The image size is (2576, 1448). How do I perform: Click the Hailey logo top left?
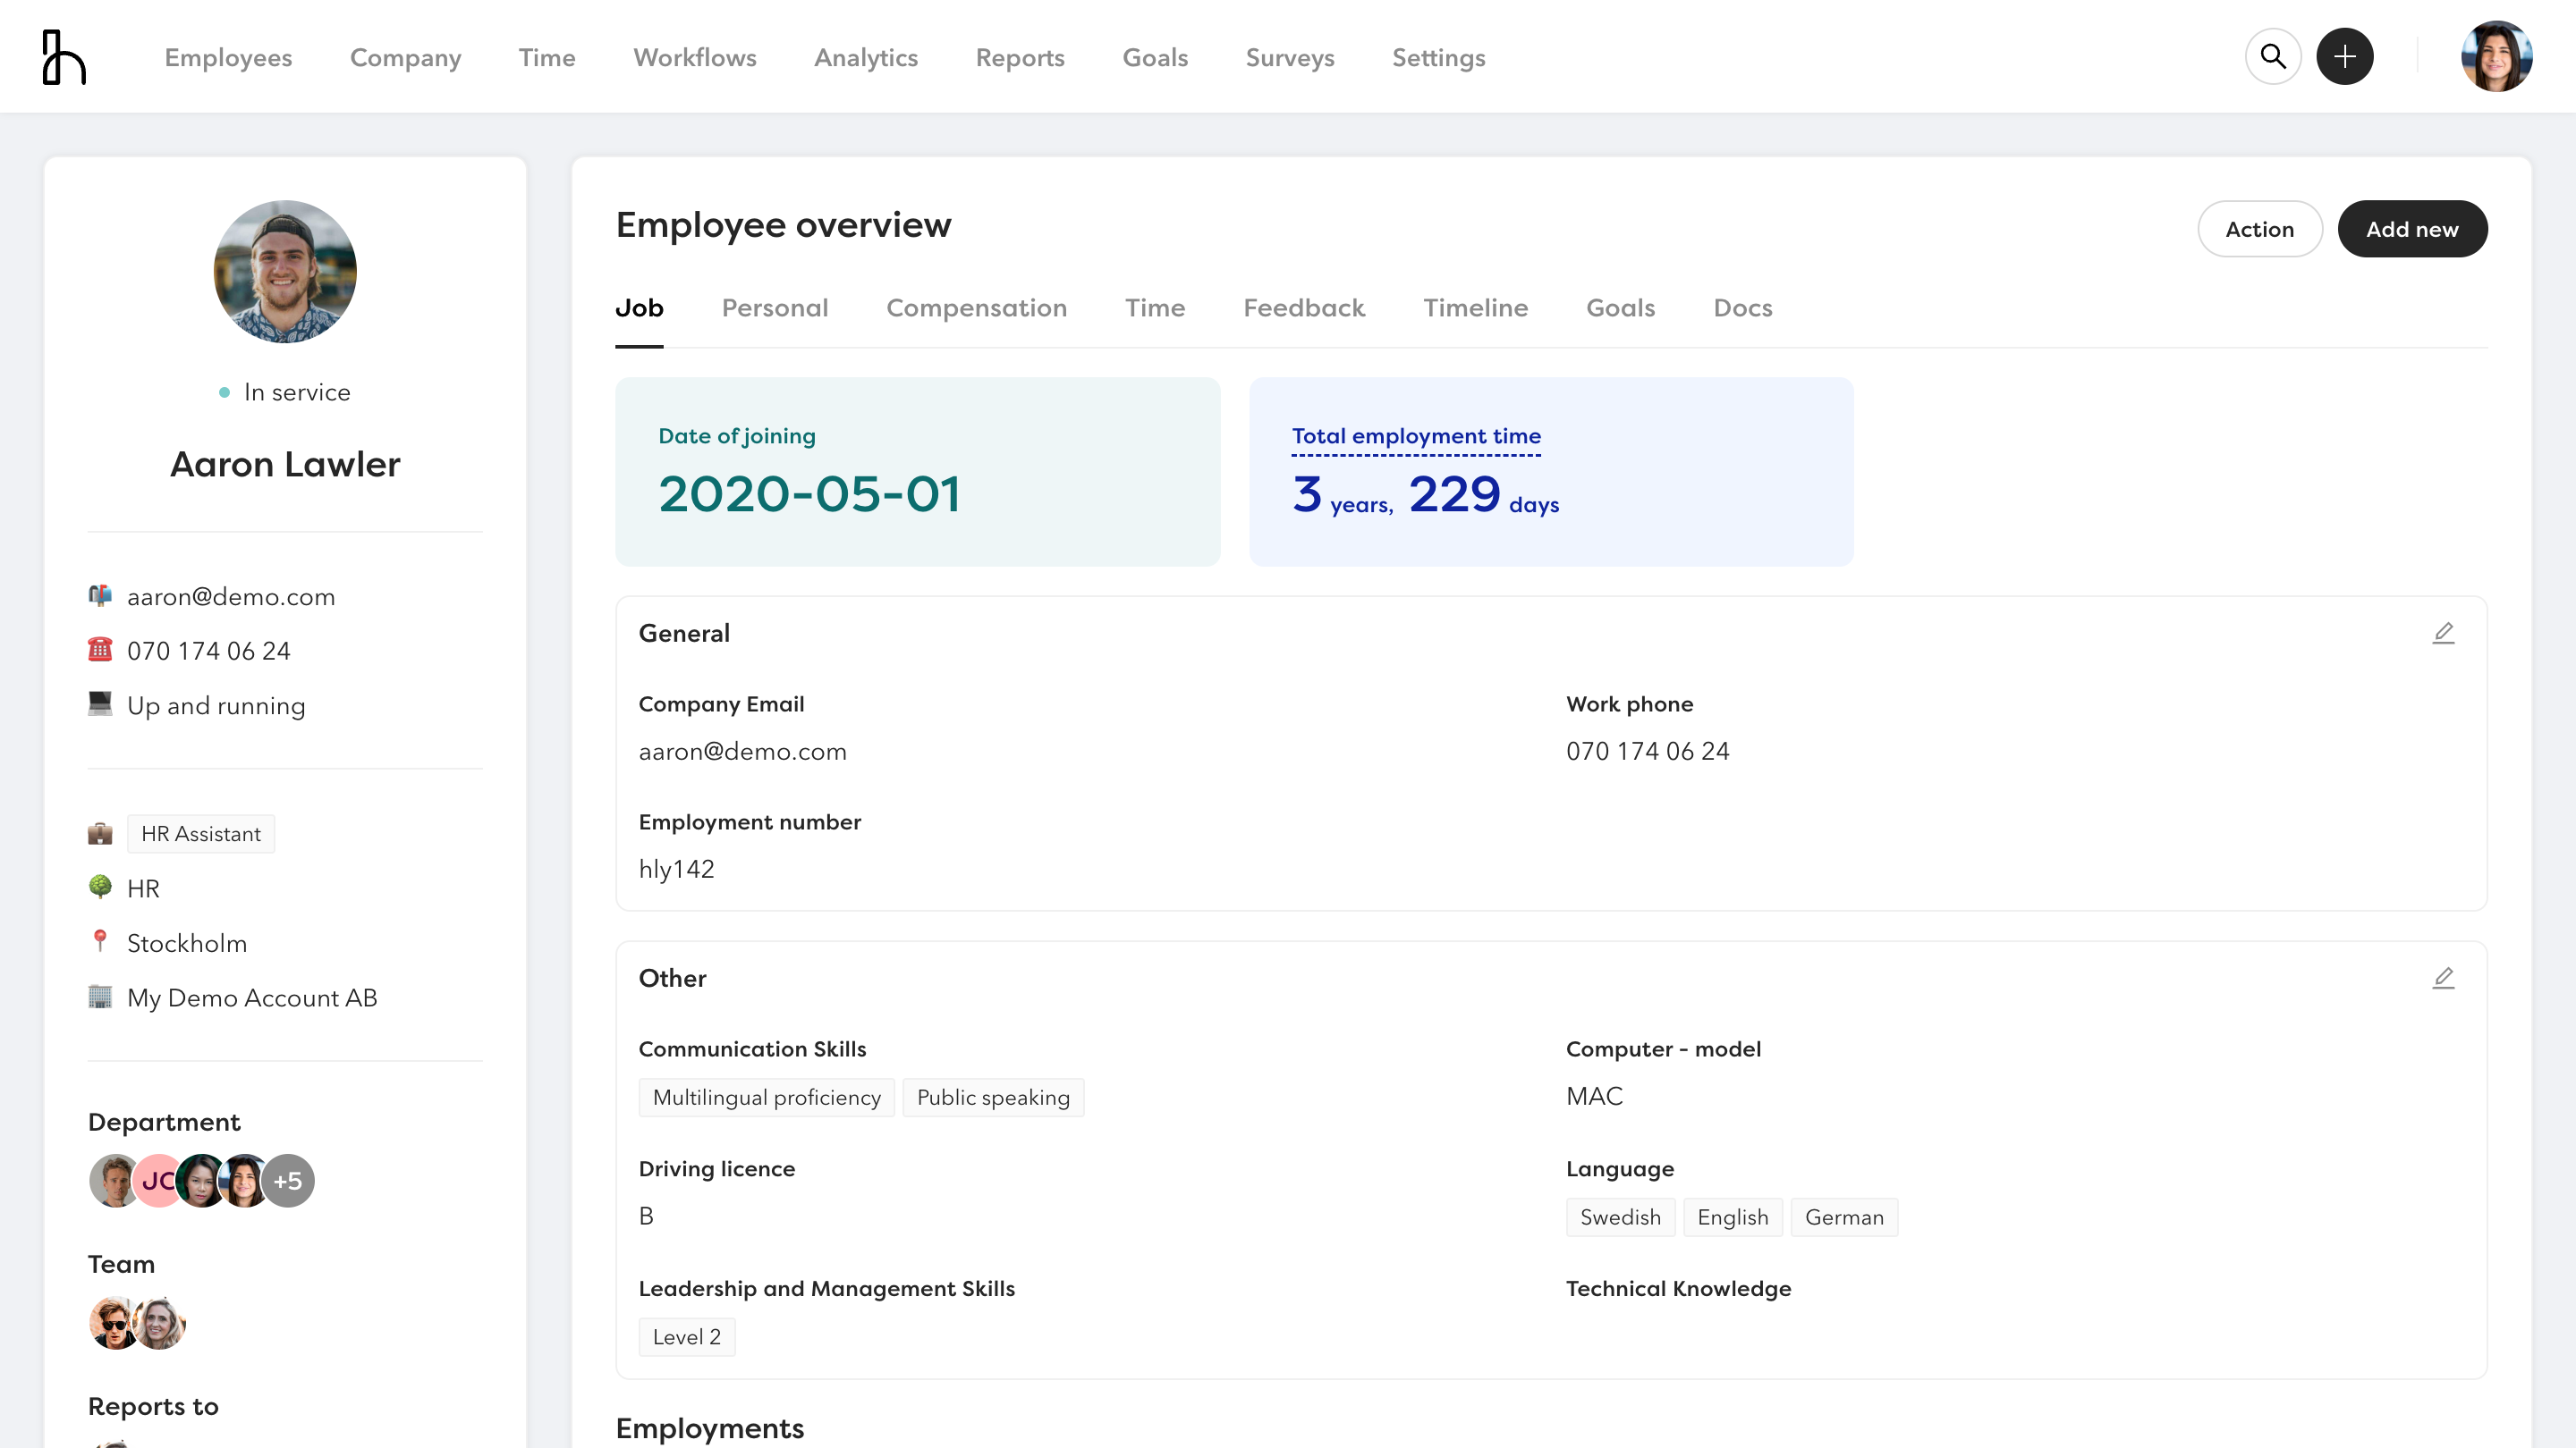63,56
